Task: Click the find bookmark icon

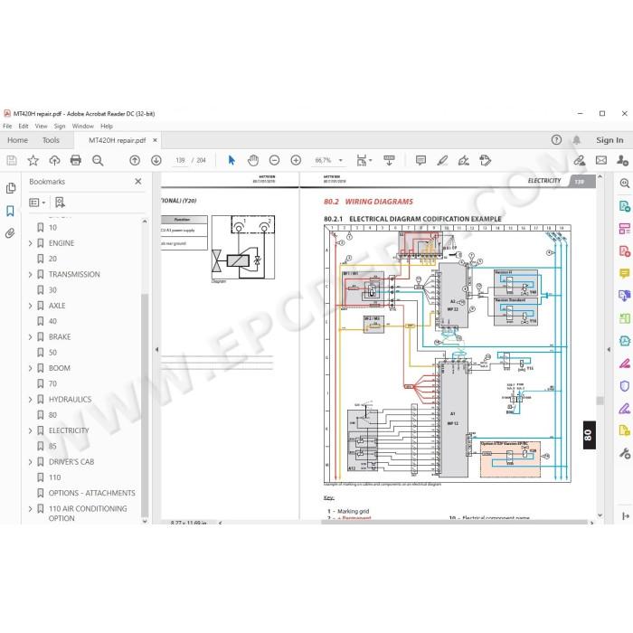Action: tap(60, 203)
